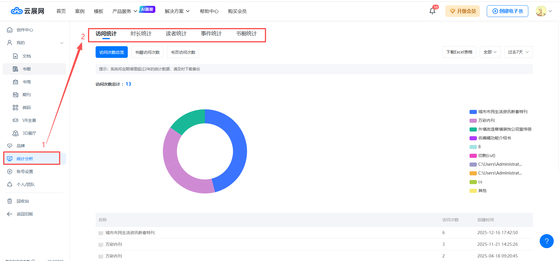Click the 创建电子书 button
Viewport: 559px width, 261px height.
click(x=507, y=11)
